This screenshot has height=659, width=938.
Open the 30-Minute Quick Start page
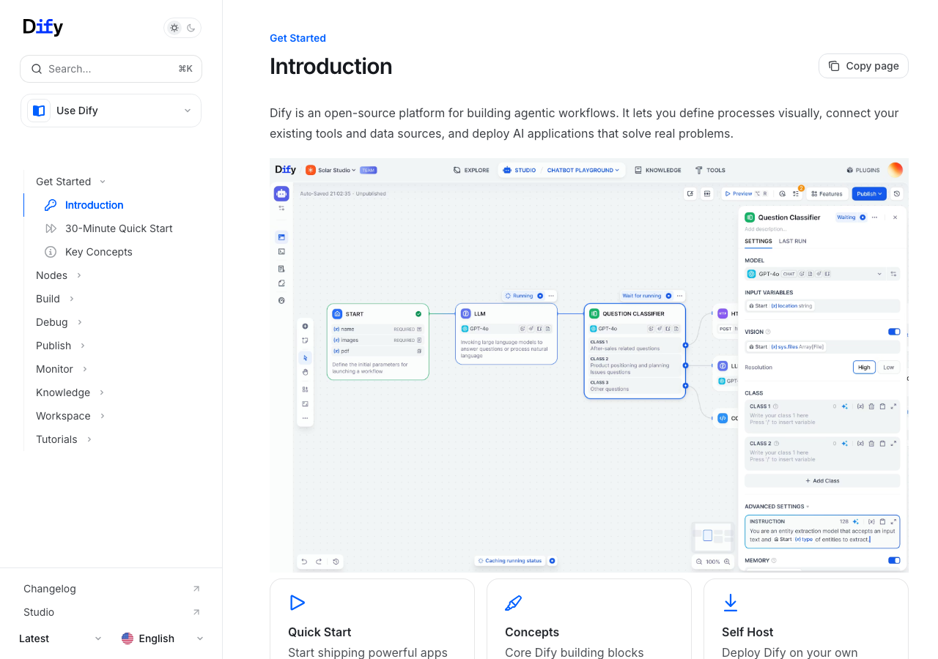[119, 228]
